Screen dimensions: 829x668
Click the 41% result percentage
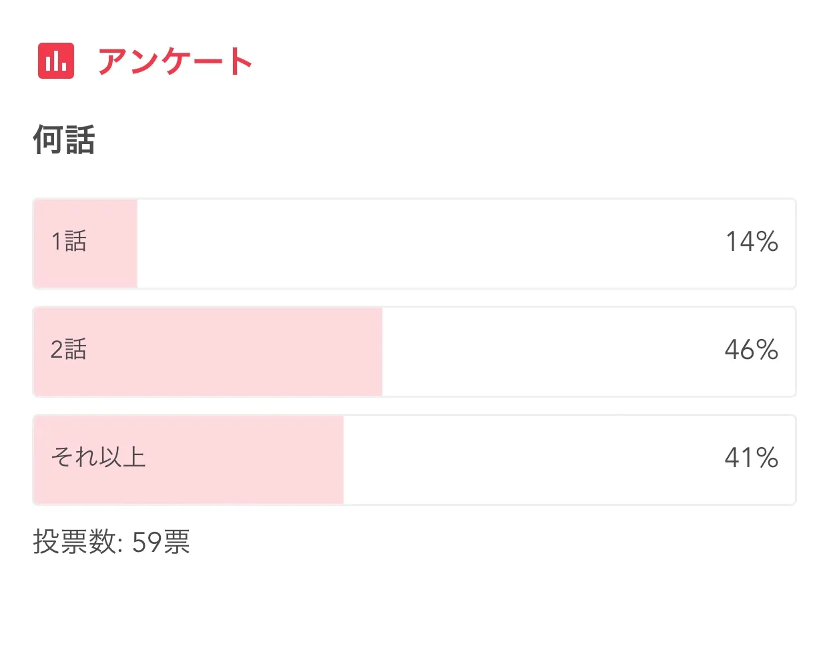752,458
